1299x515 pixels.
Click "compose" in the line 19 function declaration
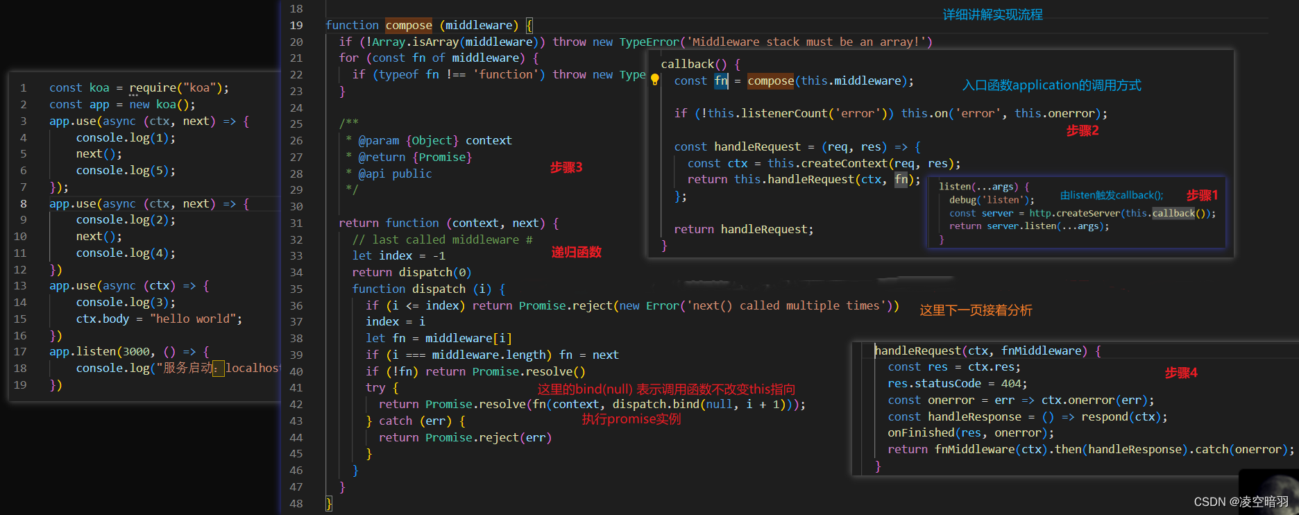click(409, 26)
